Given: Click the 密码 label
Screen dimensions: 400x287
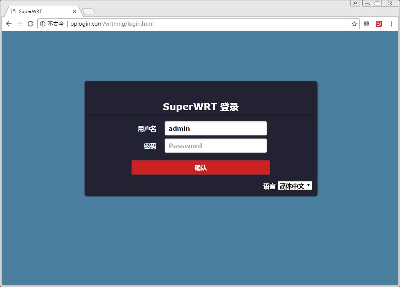Looking at the screenshot, I should (x=150, y=146).
